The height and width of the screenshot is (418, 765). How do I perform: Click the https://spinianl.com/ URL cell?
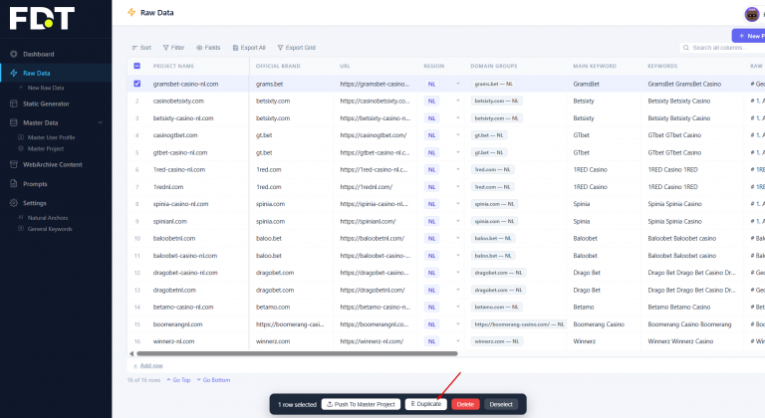(368, 221)
